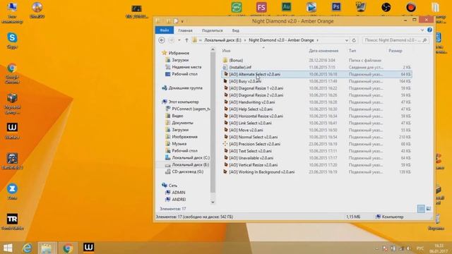Select [AO] Alternate Select v2.0.ani
Image resolution: width=452 pixels, height=254 pixels.
[316, 74]
